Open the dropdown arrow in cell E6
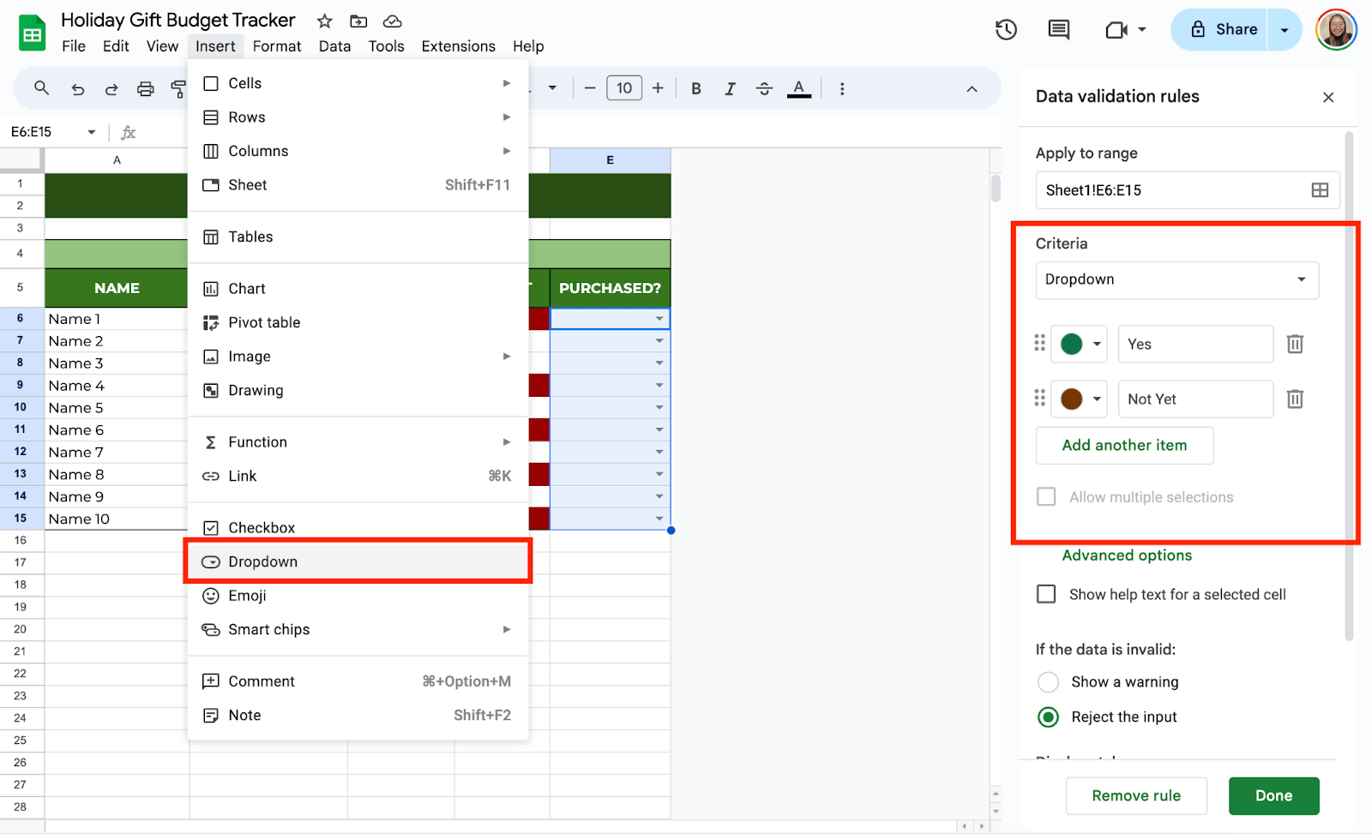This screenshot has width=1372, height=834. (659, 319)
